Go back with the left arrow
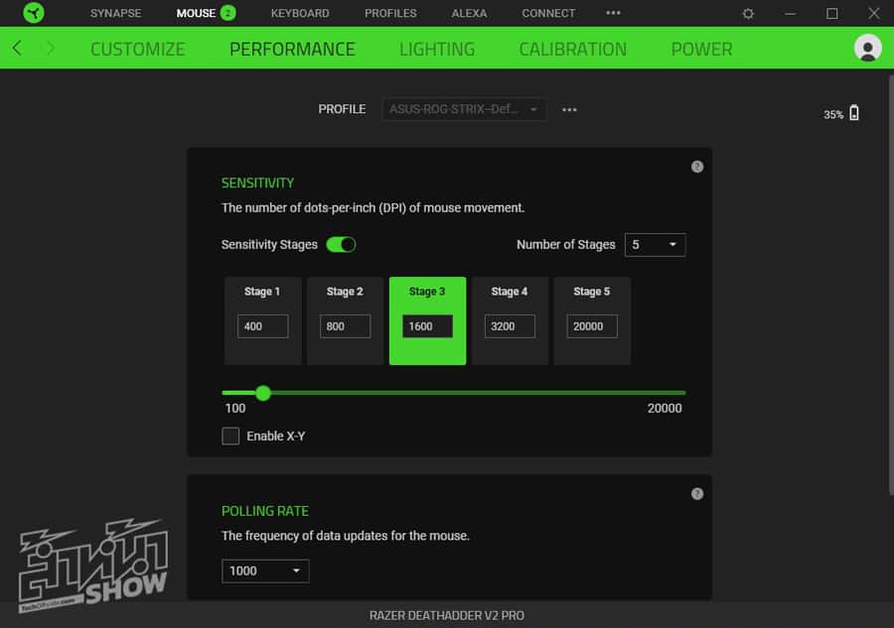 click(x=17, y=48)
